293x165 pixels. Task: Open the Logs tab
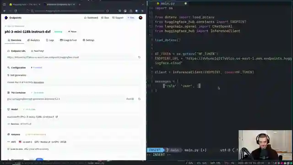[50, 40]
